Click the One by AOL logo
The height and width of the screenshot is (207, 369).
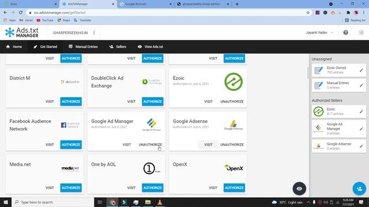click(x=152, y=168)
